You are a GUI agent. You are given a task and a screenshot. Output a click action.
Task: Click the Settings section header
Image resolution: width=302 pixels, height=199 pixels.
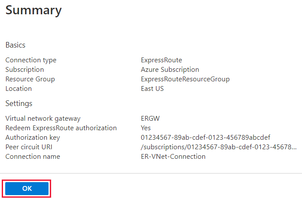19,103
